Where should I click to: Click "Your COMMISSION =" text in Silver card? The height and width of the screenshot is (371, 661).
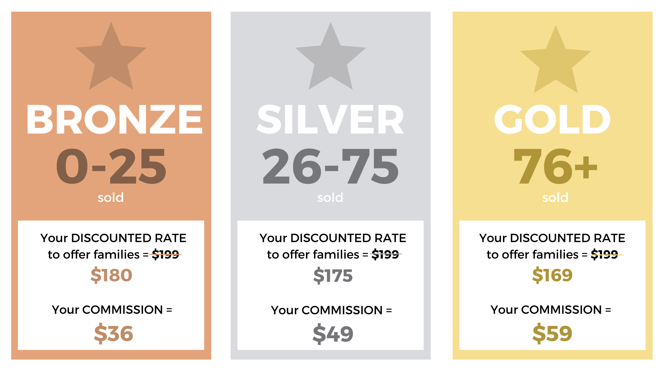pyautogui.click(x=331, y=310)
